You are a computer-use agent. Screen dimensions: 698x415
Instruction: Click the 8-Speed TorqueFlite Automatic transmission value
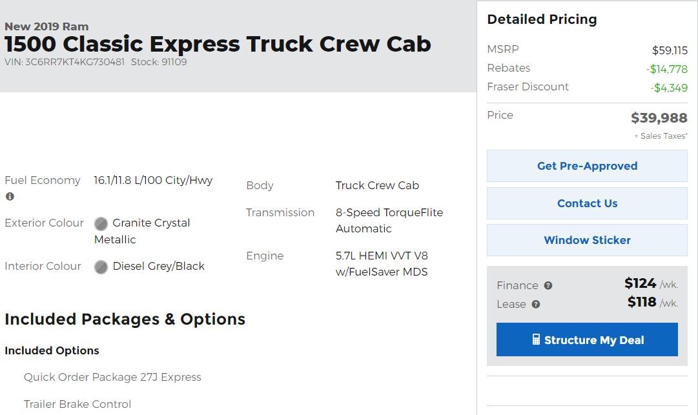[x=389, y=220]
